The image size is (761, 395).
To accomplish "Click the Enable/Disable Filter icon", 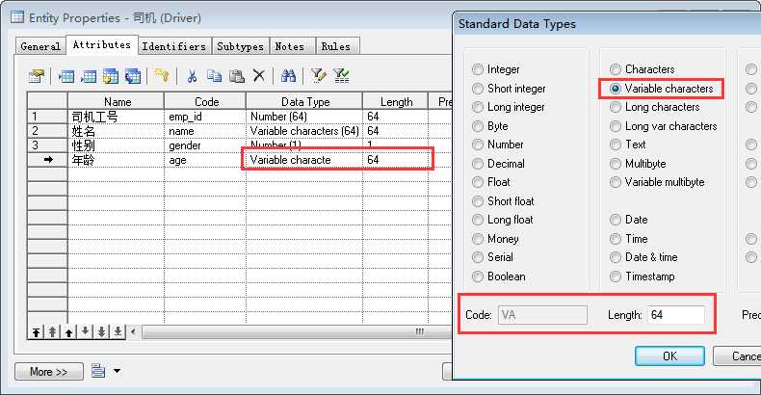I will (341, 76).
